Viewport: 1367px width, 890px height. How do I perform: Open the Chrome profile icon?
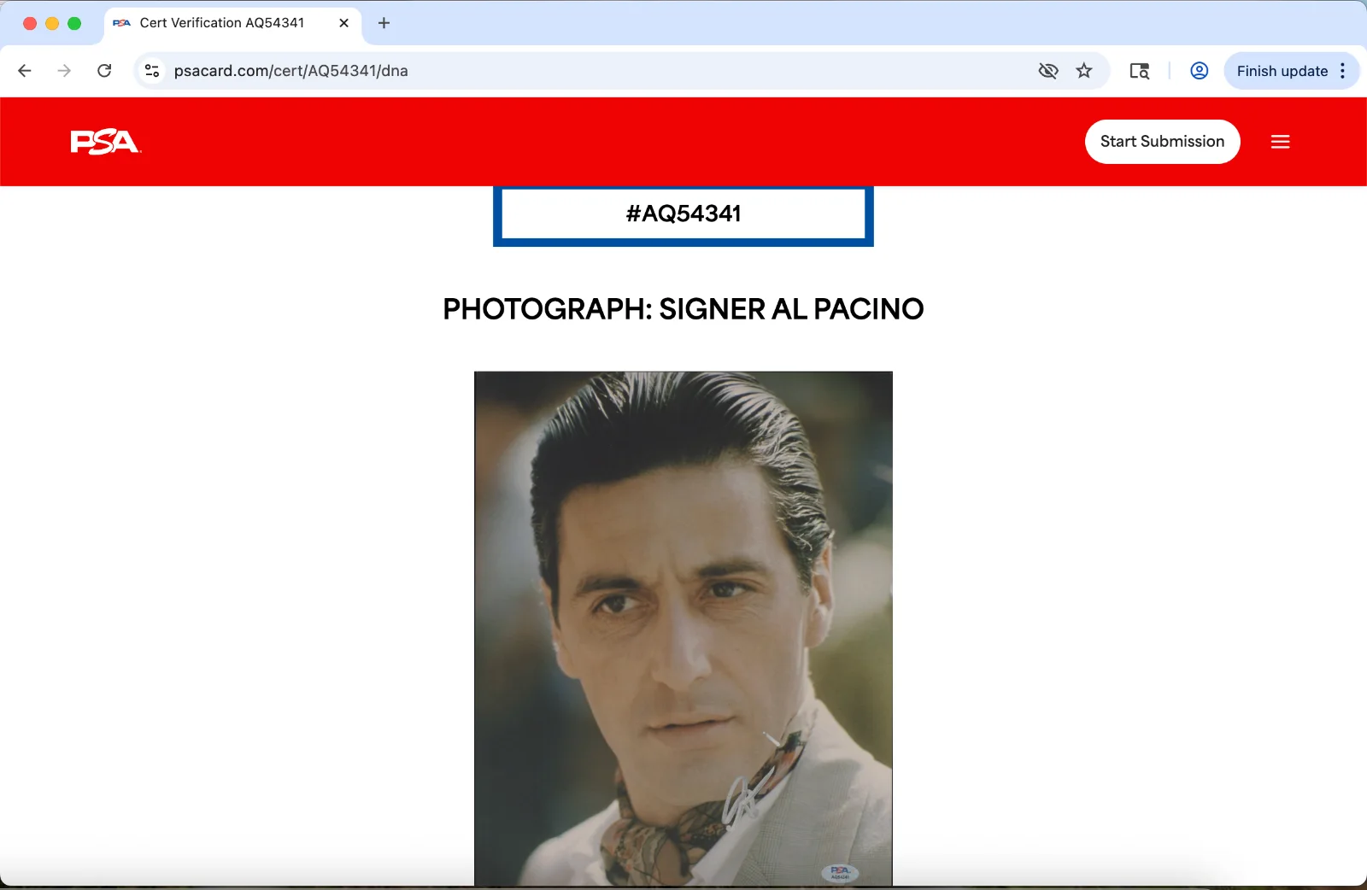click(1200, 71)
